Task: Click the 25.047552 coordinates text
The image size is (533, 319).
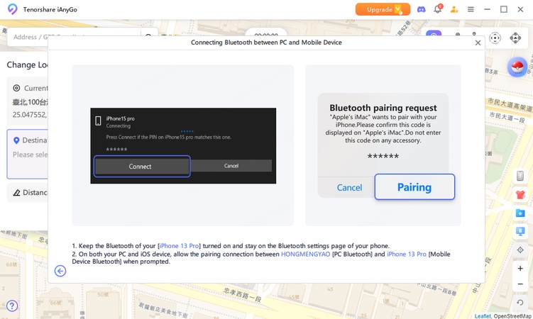Action: (30, 115)
